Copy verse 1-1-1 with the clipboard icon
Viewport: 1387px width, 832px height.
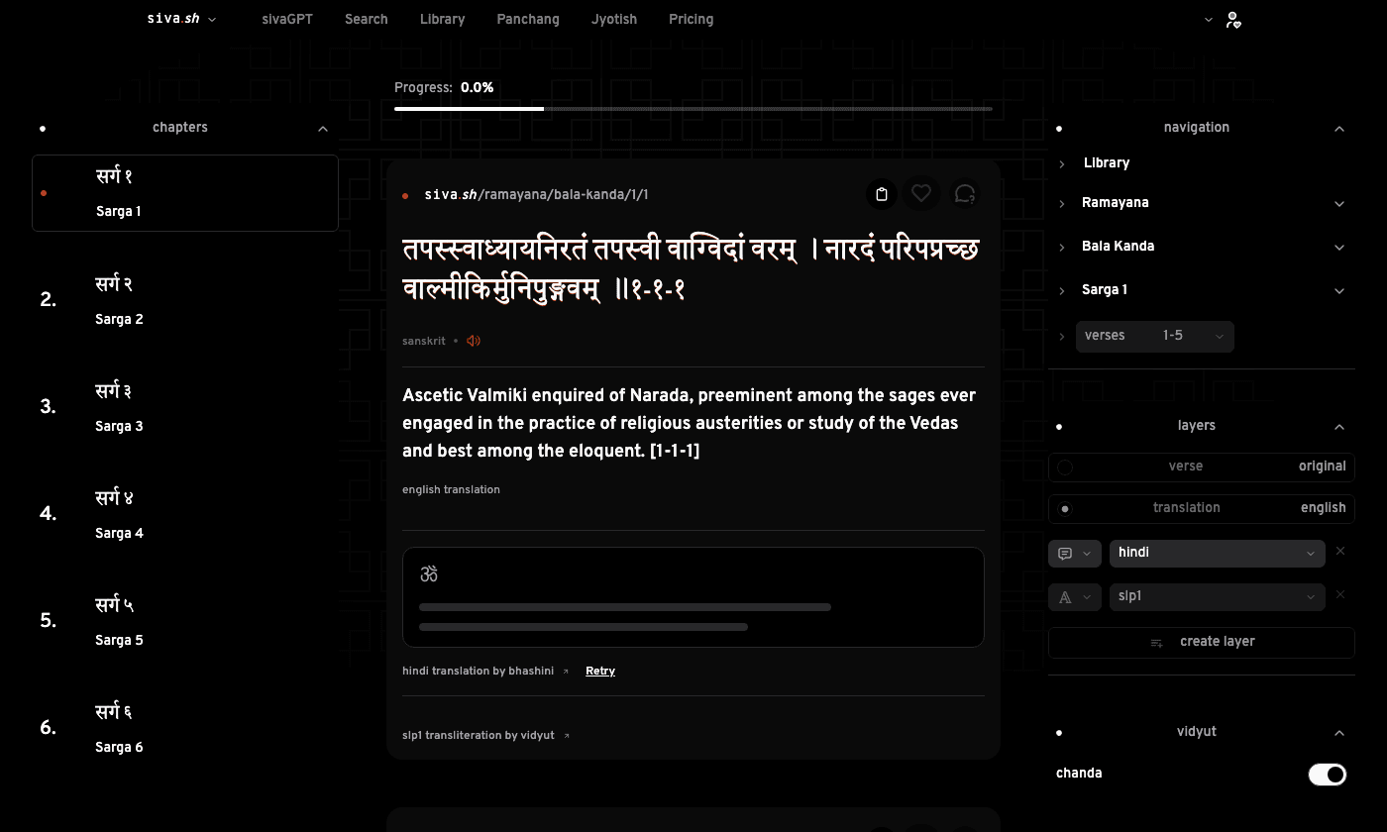coord(882,194)
